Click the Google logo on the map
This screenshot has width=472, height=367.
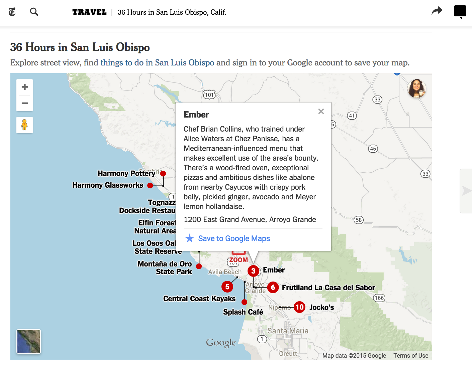click(x=221, y=343)
